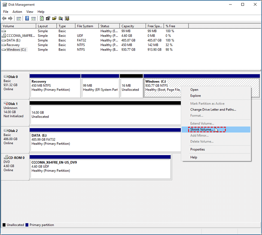Choose Explore in the context menu

195,96
